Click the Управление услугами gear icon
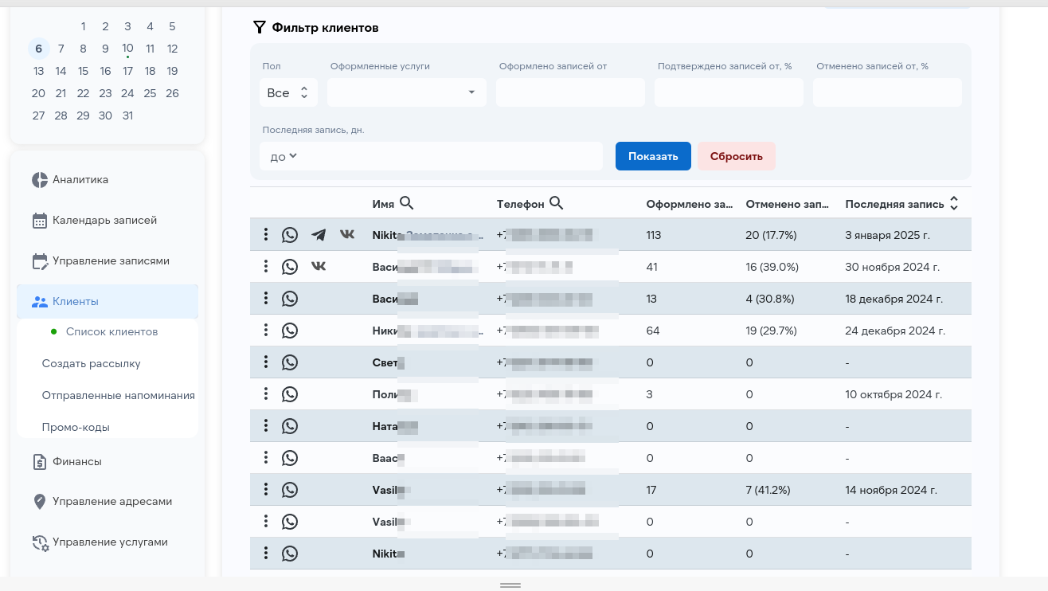 point(39,542)
